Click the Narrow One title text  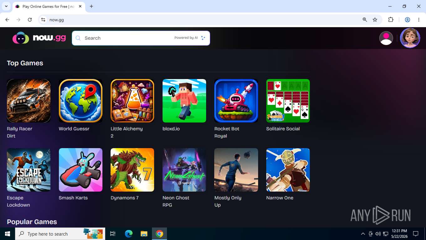pyautogui.click(x=280, y=198)
